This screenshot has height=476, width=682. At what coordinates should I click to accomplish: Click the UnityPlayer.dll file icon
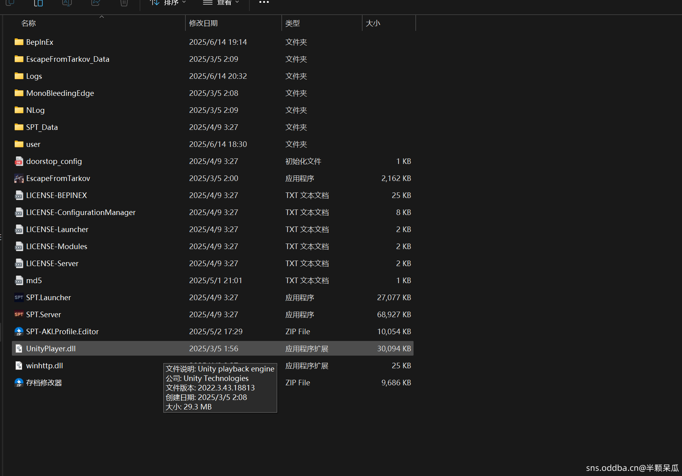tap(19, 348)
